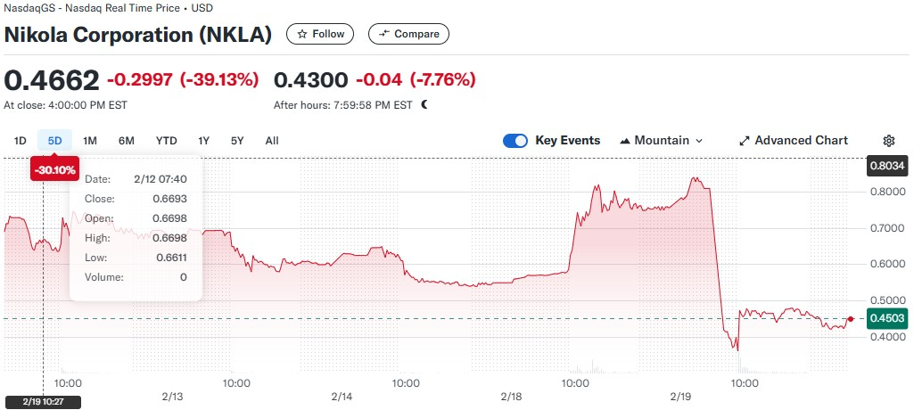Viewport: 914px width, 410px height.
Task: Click the -30.10% change badge
Action: [x=54, y=170]
